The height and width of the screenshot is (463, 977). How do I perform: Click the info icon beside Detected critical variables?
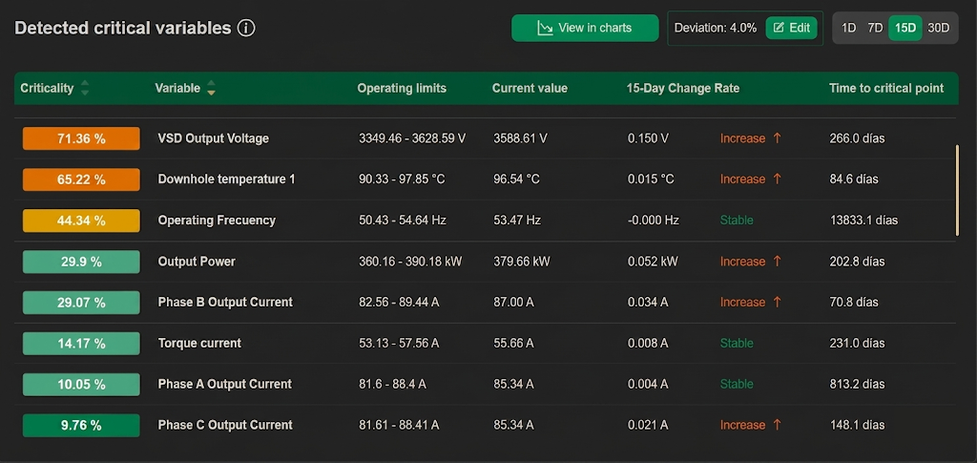(x=246, y=28)
